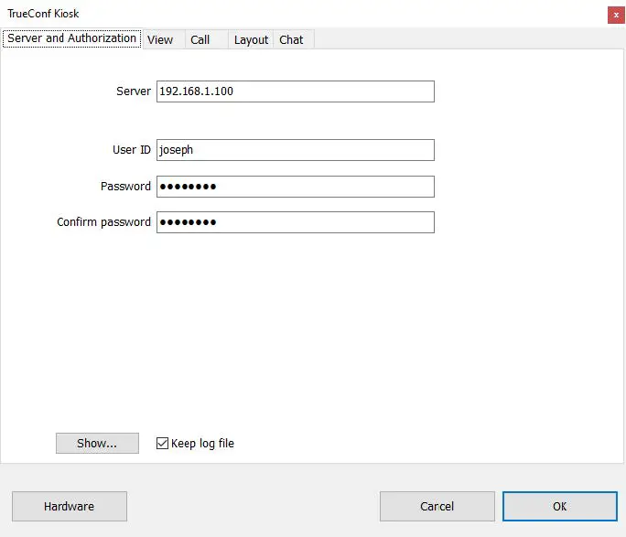The height and width of the screenshot is (537, 626).
Task: Click the Password label text
Action: click(125, 187)
